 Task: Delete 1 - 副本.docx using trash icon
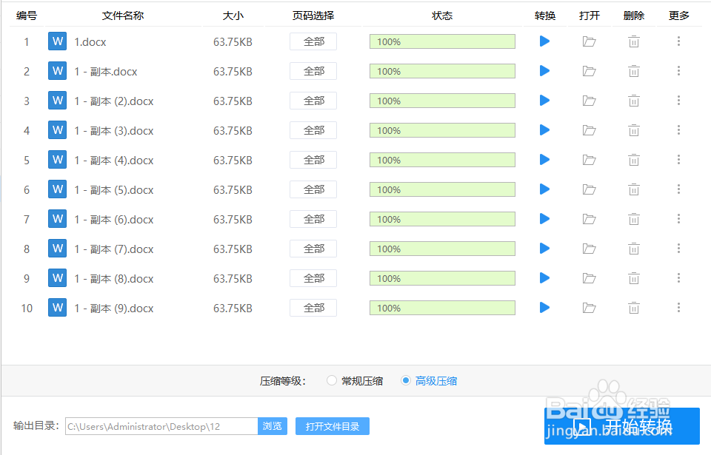point(633,71)
